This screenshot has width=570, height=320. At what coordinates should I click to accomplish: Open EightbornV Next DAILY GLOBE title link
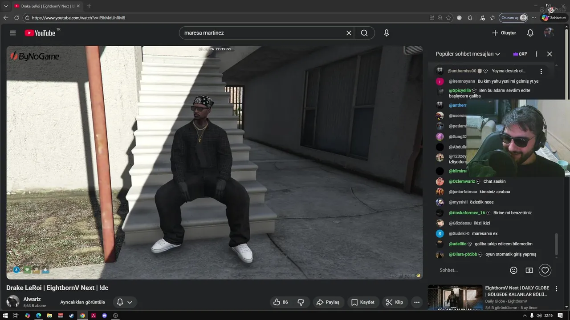pyautogui.click(x=517, y=291)
